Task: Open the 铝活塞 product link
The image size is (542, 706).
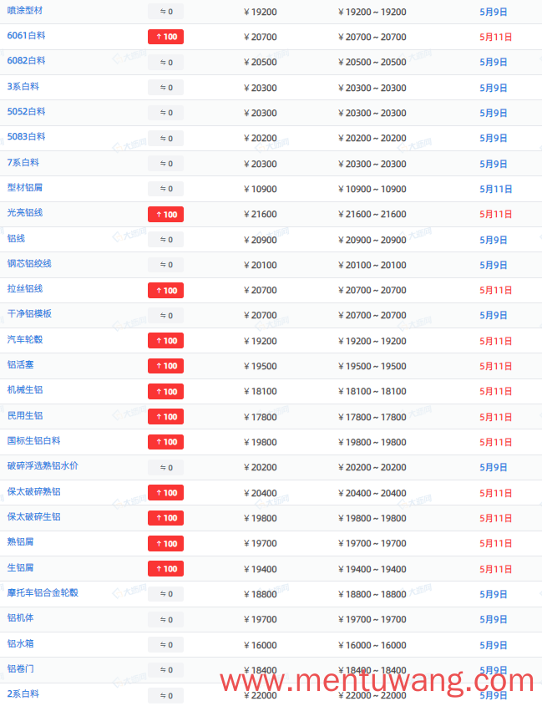Action: click(20, 365)
